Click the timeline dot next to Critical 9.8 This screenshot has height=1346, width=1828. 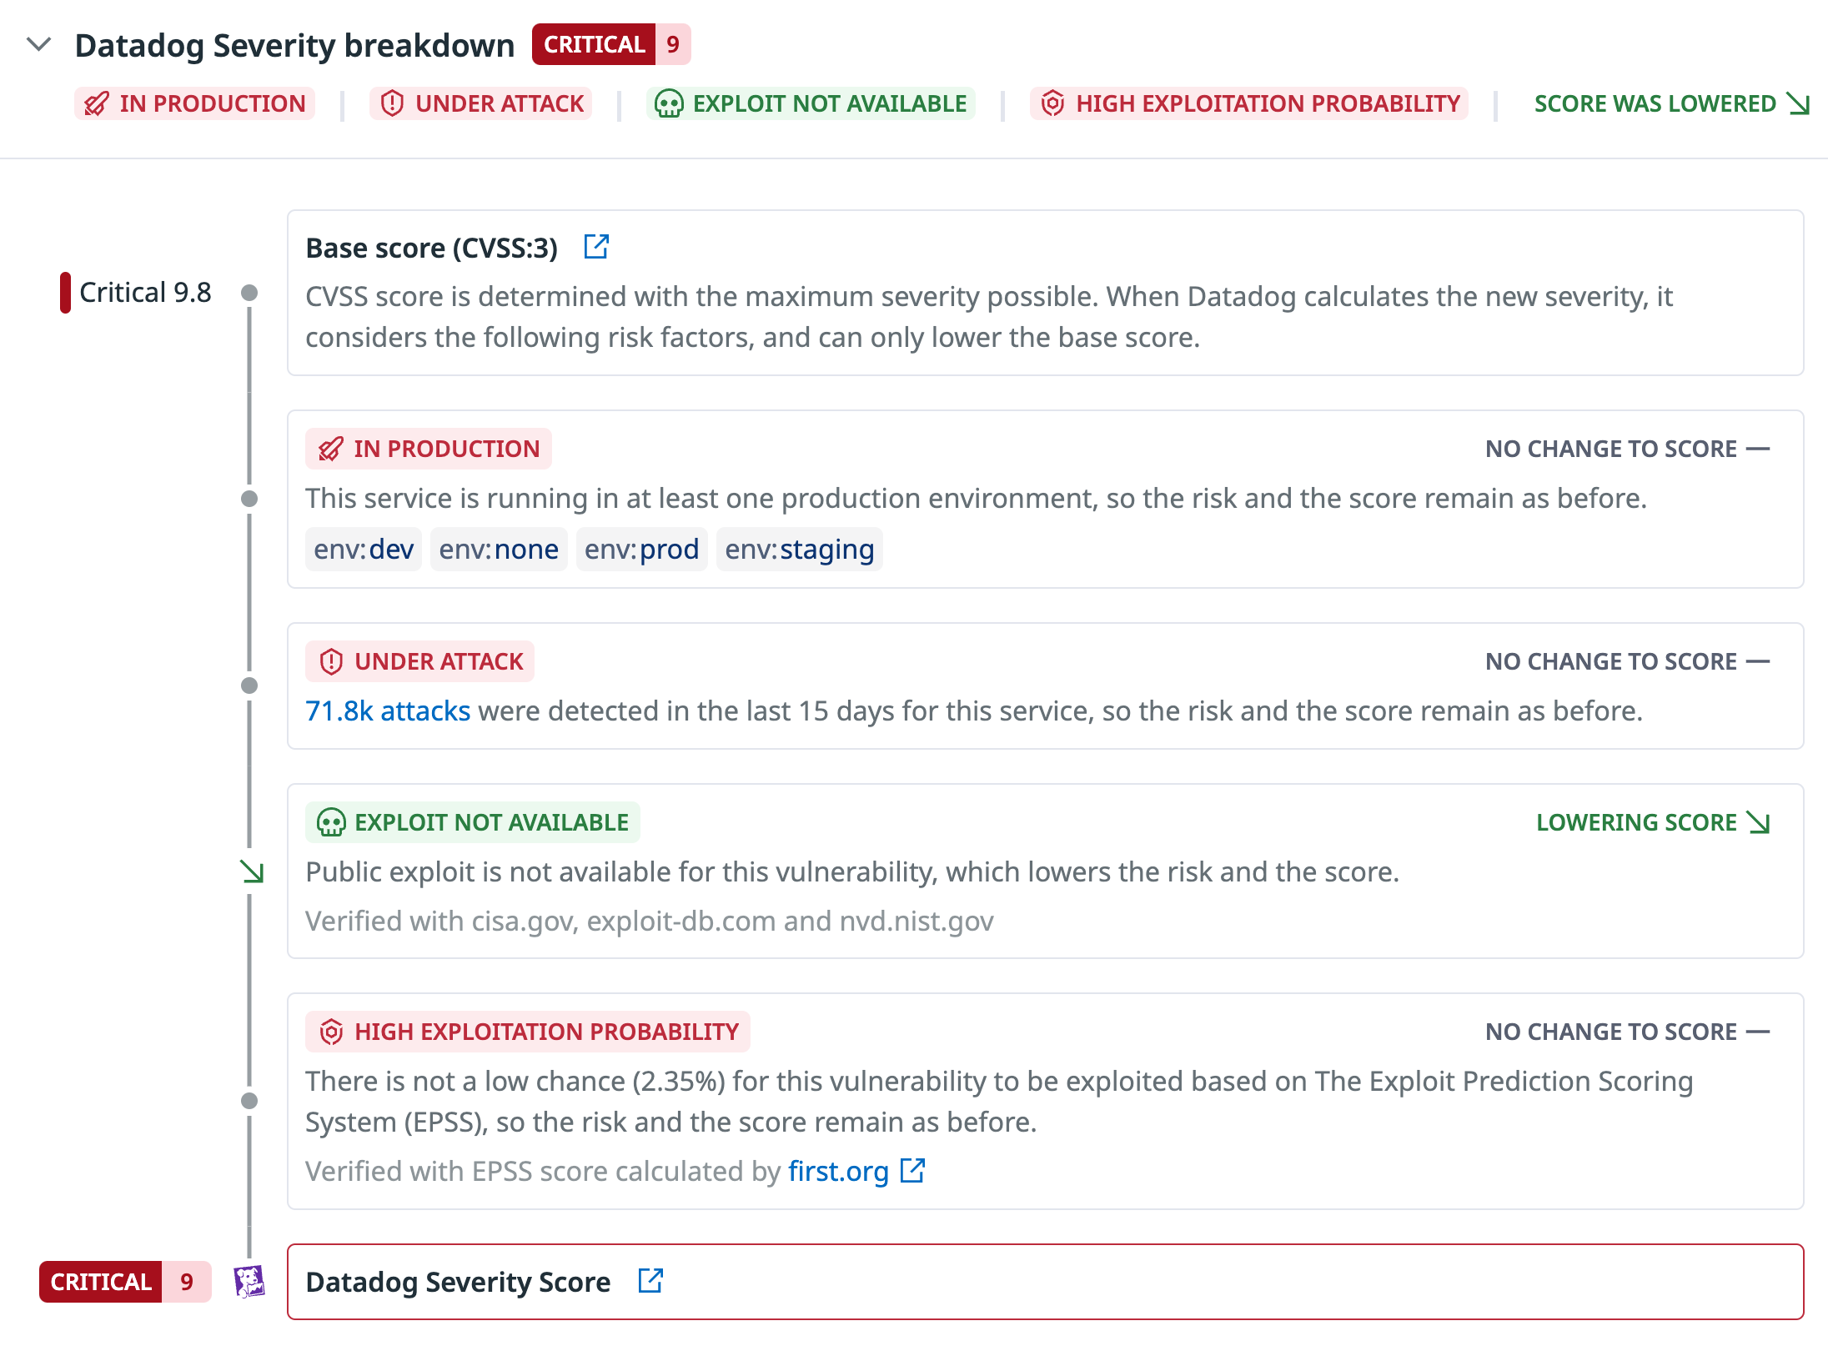pos(249,293)
